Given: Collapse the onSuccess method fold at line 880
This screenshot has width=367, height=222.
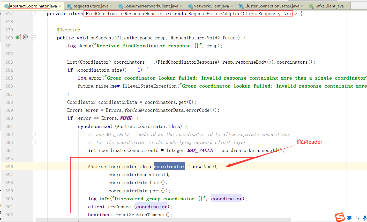Looking at the screenshot, I should click(33, 38).
